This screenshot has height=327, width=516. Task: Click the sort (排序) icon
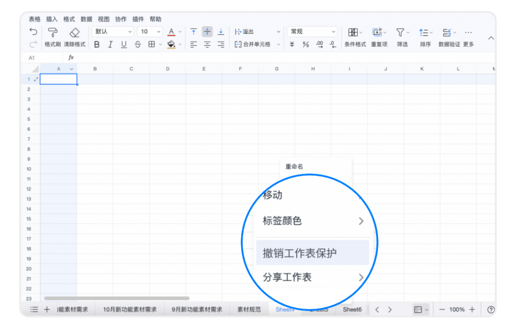(424, 32)
